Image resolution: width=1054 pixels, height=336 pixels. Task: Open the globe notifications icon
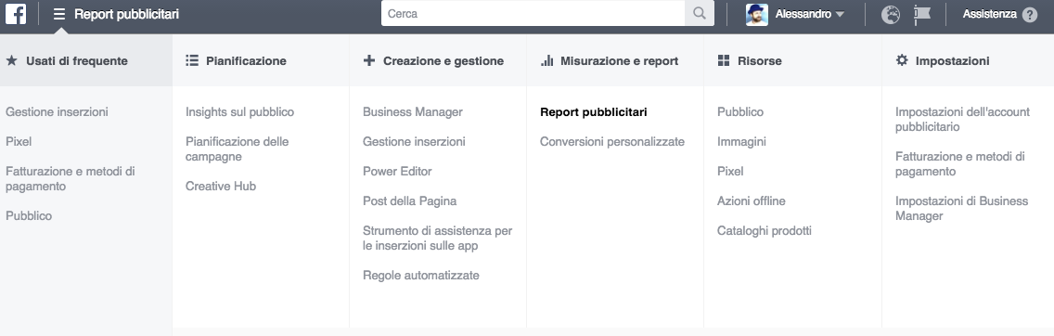pyautogui.click(x=891, y=14)
